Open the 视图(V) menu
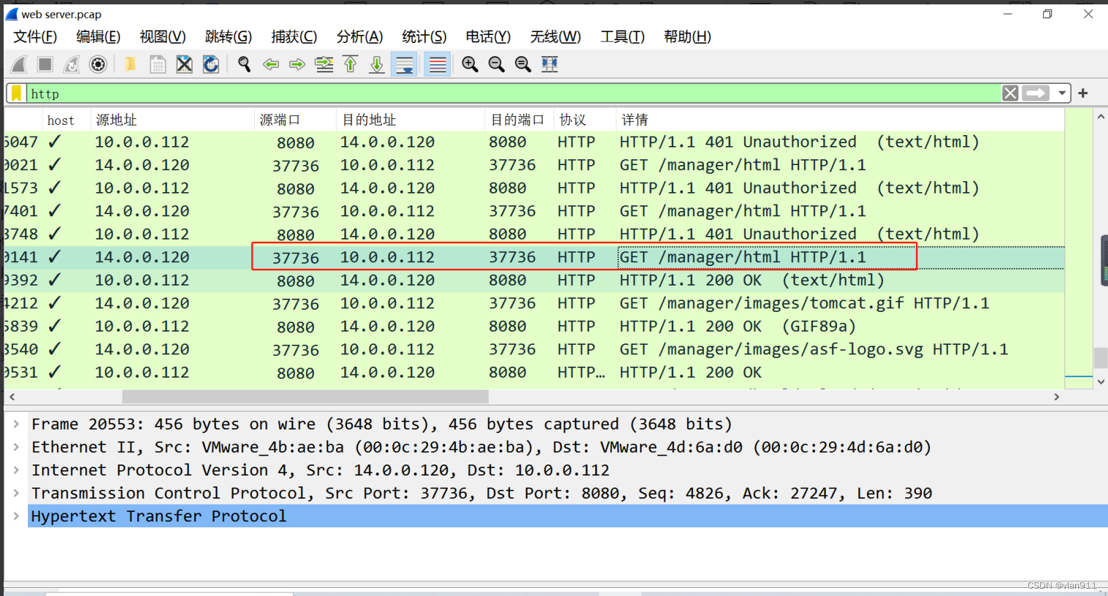This screenshot has height=596, width=1108. (163, 37)
